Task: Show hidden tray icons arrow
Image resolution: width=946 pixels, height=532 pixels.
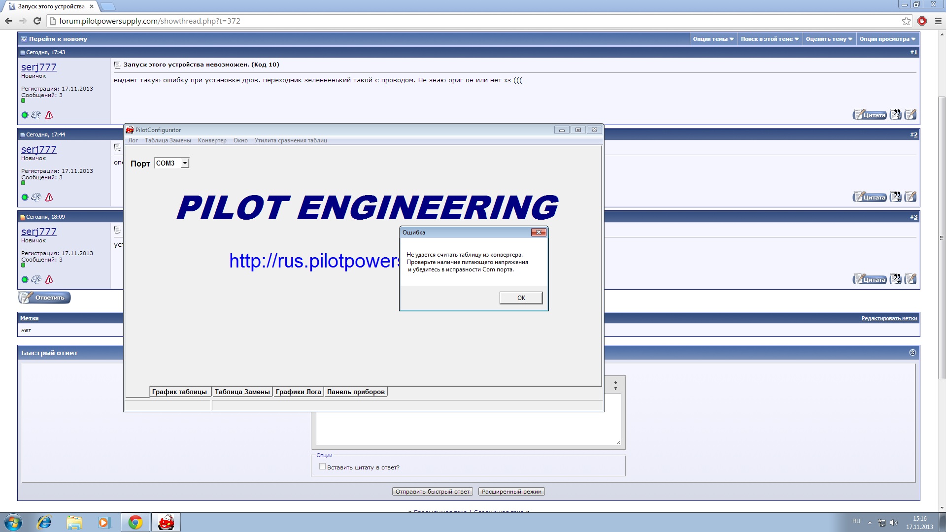Action: pos(870,522)
